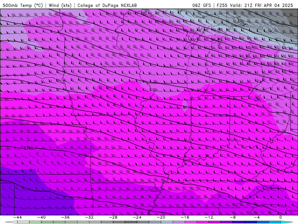Image resolution: width=298 pixels, height=224 pixels.
Task: Click the -16 color scale label
Action: pos(185,217)
